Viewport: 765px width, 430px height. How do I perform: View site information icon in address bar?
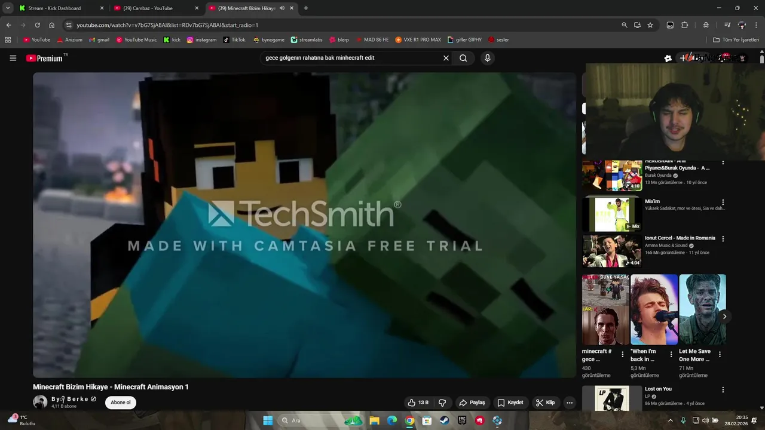[69, 25]
